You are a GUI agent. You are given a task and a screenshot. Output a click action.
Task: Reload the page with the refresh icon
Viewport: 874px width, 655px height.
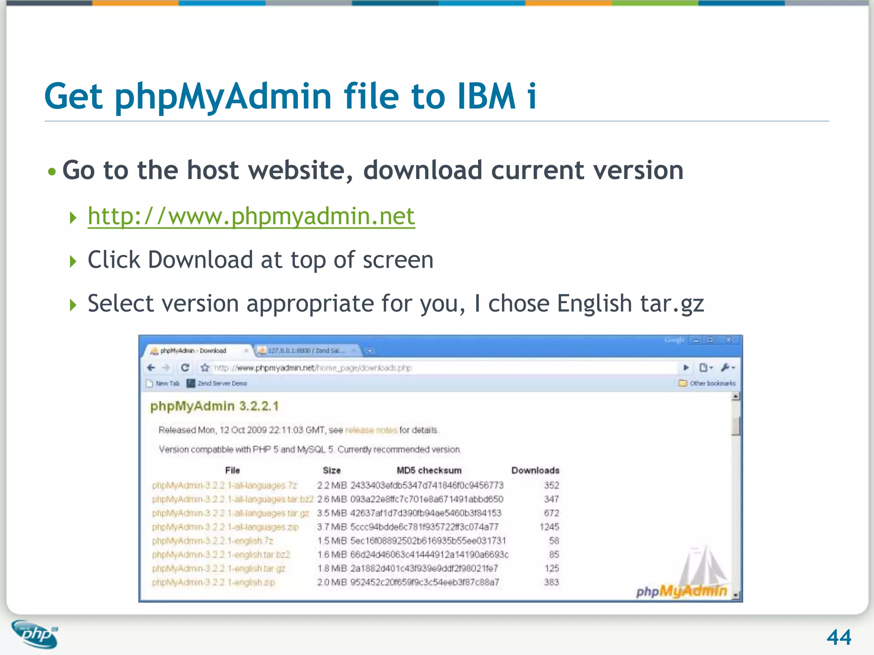coord(185,368)
